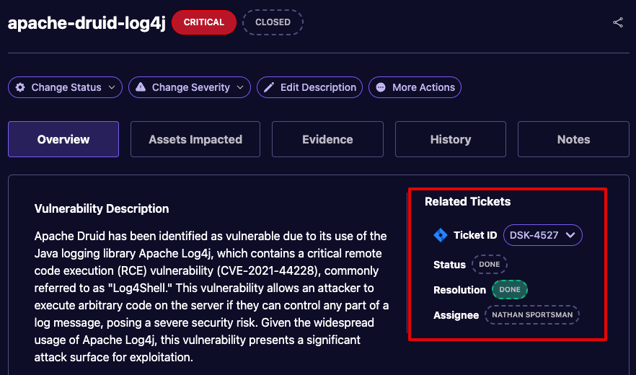The height and width of the screenshot is (375, 636).
Task: Click the ellipsis icon in More Actions
Action: 381,87
